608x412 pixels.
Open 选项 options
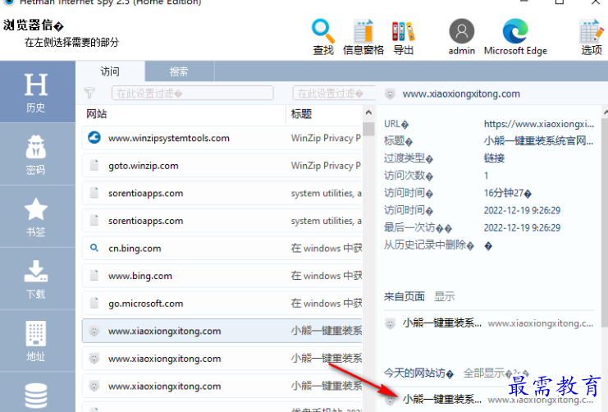(592, 37)
